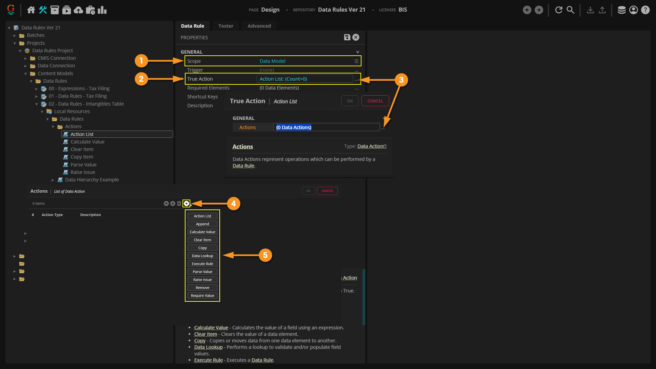Click the (0 Data Actions) input field
The height and width of the screenshot is (369, 656).
[x=326, y=127]
